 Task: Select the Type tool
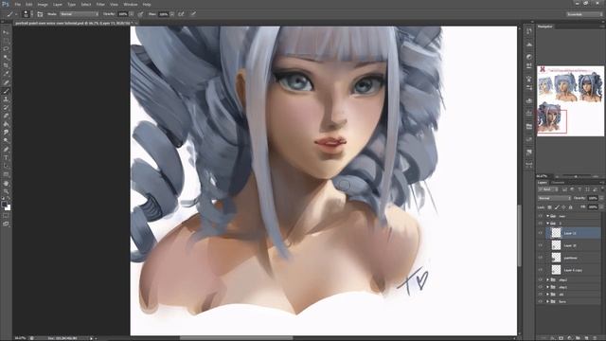coord(6,158)
